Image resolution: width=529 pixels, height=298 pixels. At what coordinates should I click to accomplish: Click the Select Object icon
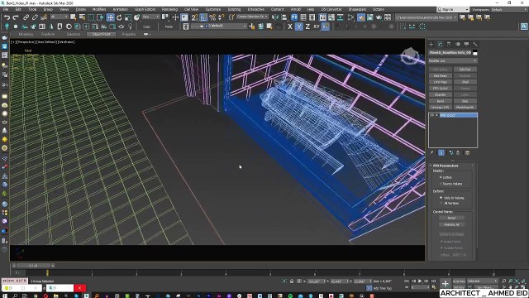click(74, 17)
